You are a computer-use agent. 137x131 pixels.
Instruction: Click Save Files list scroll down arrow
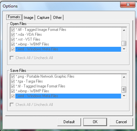point(124,96)
